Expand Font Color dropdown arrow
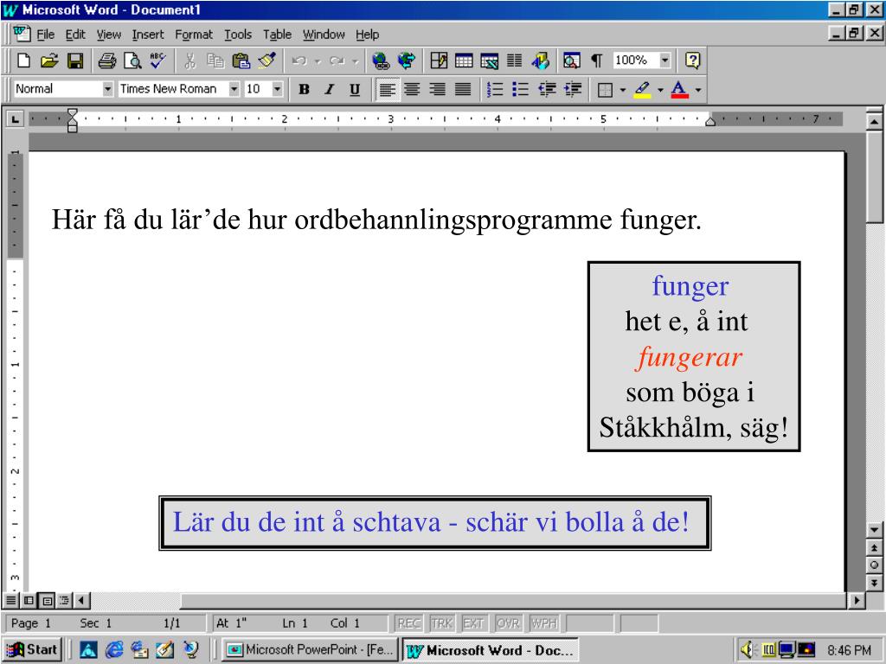886x664 pixels. pos(698,90)
